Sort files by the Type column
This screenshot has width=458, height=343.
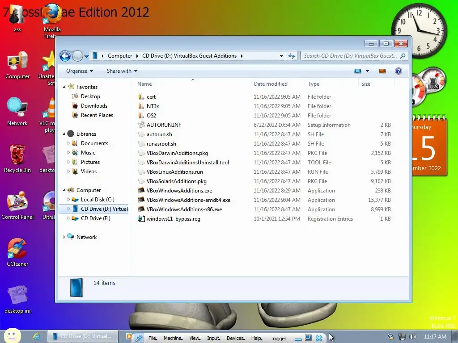click(331, 84)
